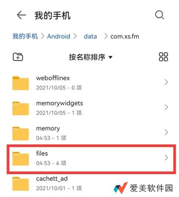
Task: Open the memorywidgets folder icon
Action: (x=21, y=108)
